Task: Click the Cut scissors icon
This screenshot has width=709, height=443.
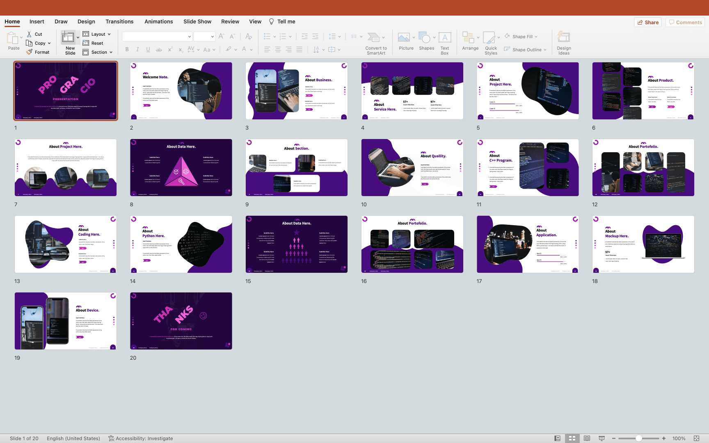Action: [x=29, y=34]
